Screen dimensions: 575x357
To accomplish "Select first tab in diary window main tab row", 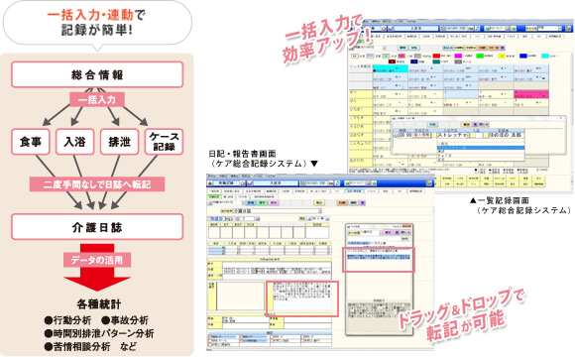I will click(x=214, y=191).
